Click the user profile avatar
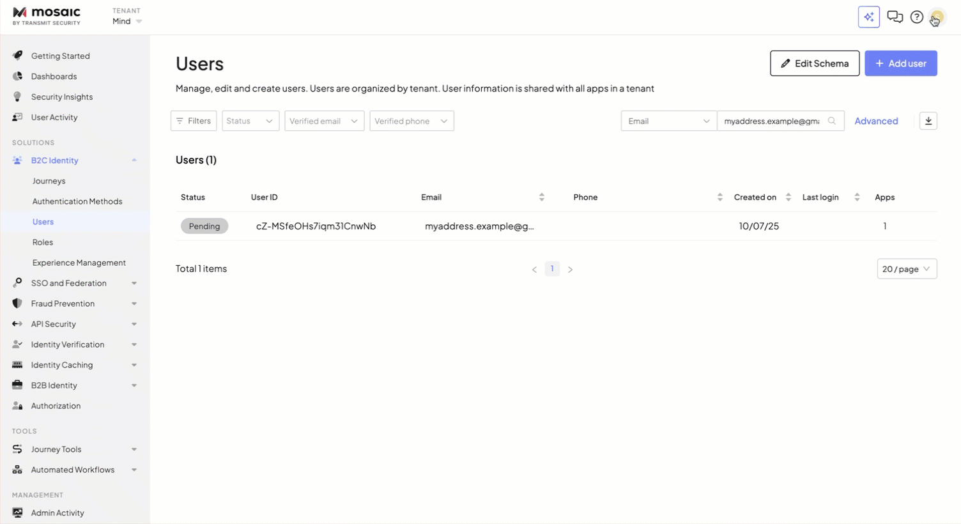The height and width of the screenshot is (524, 961). coord(937,17)
